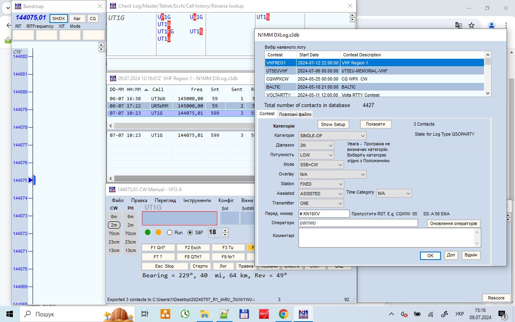Click the Windows Start button

pyautogui.click(x=9, y=314)
